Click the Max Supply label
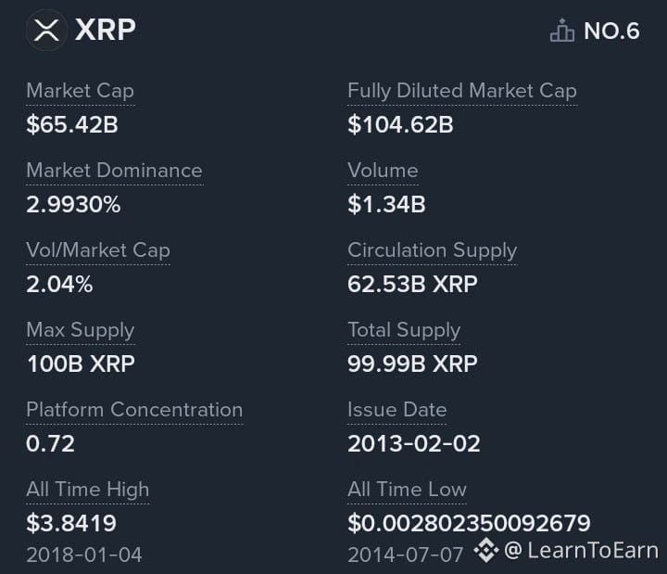 [81, 330]
